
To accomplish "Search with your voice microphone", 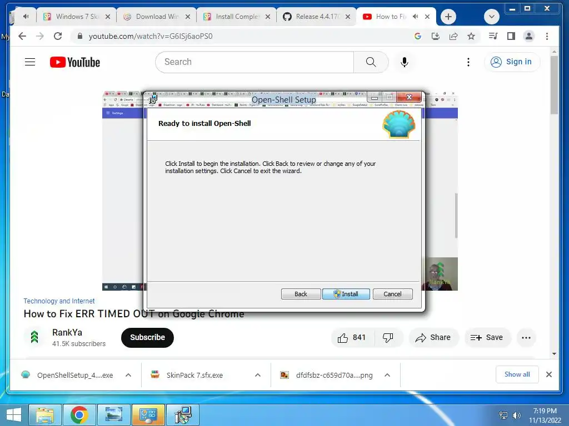I will pos(405,62).
